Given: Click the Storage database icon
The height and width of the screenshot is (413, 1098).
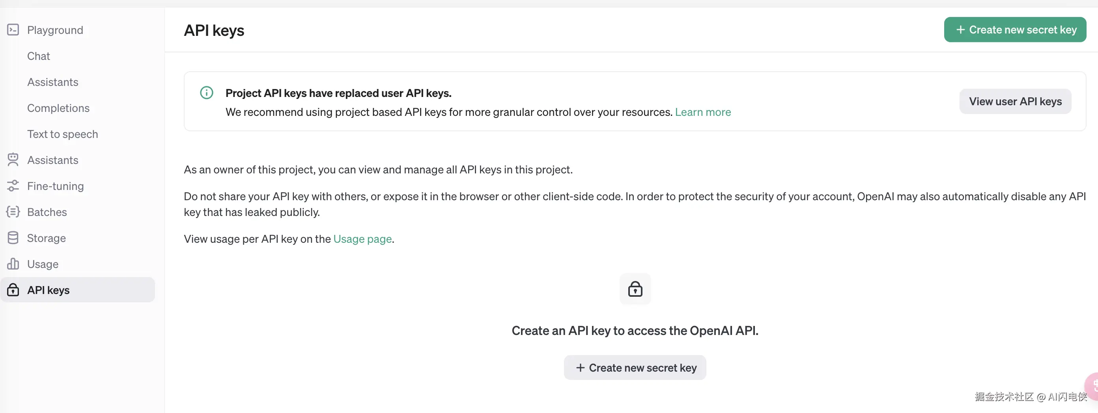Looking at the screenshot, I should click(x=13, y=238).
